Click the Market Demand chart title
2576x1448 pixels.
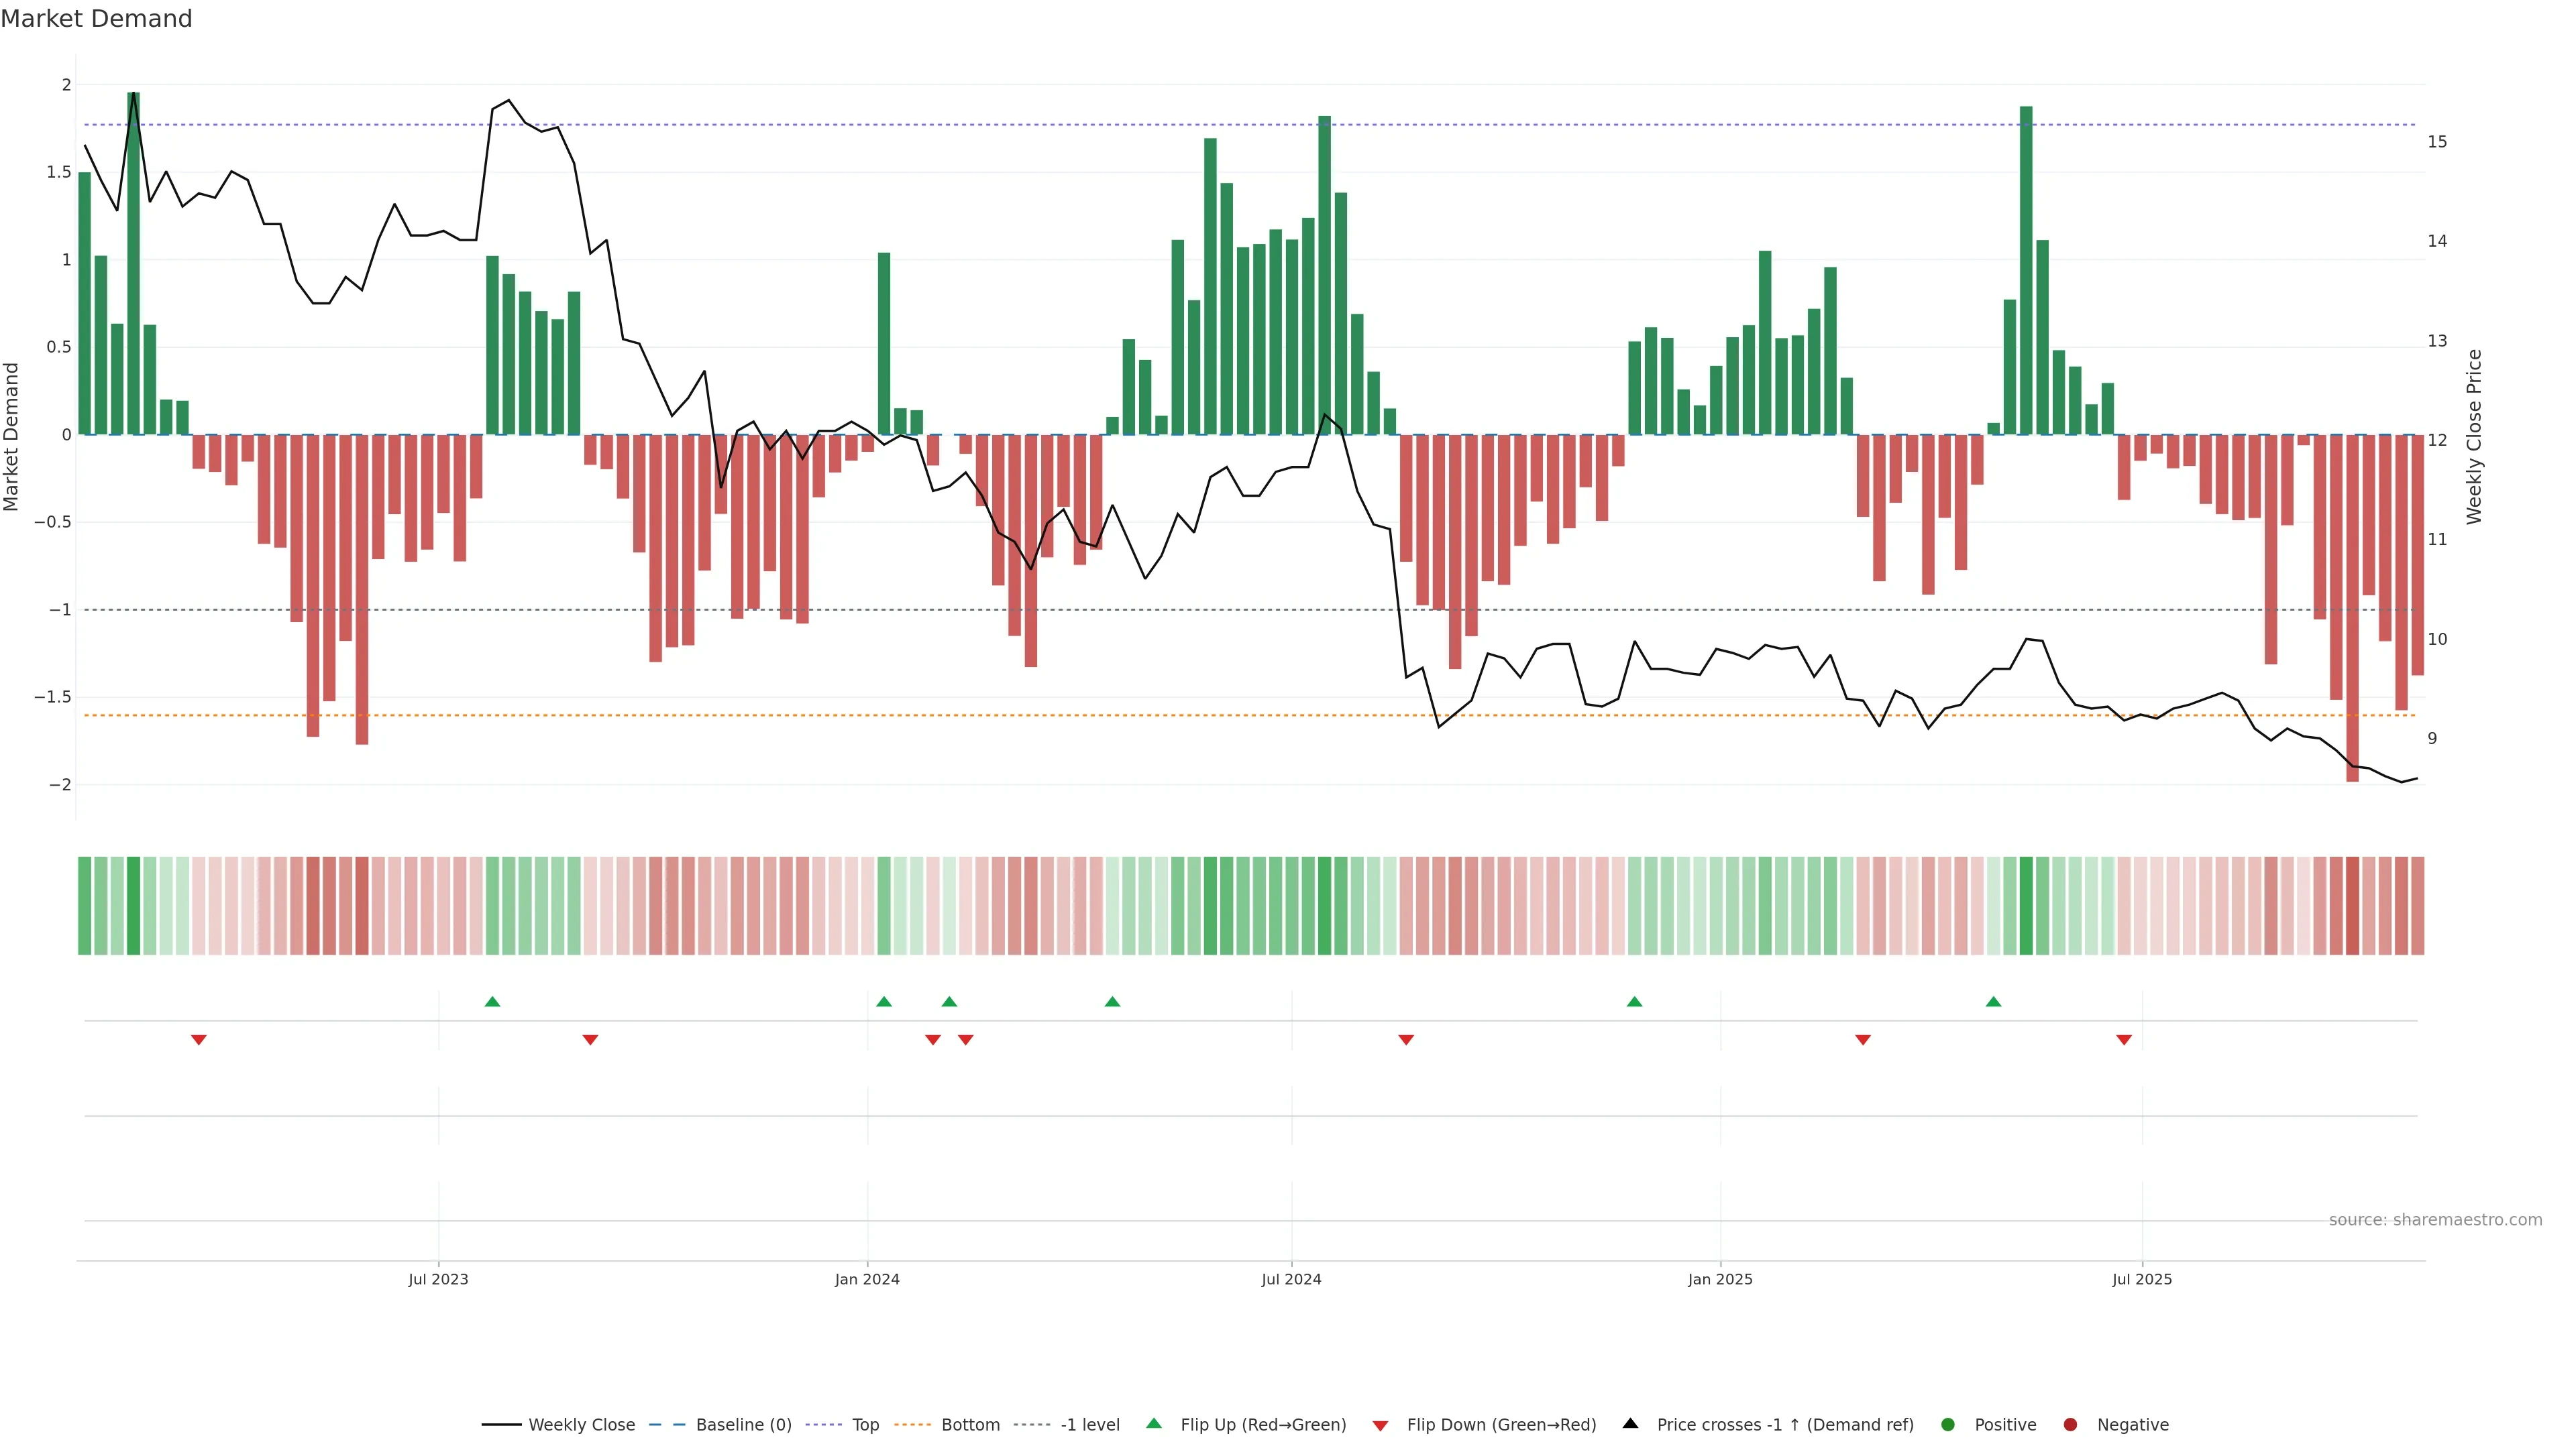point(96,19)
